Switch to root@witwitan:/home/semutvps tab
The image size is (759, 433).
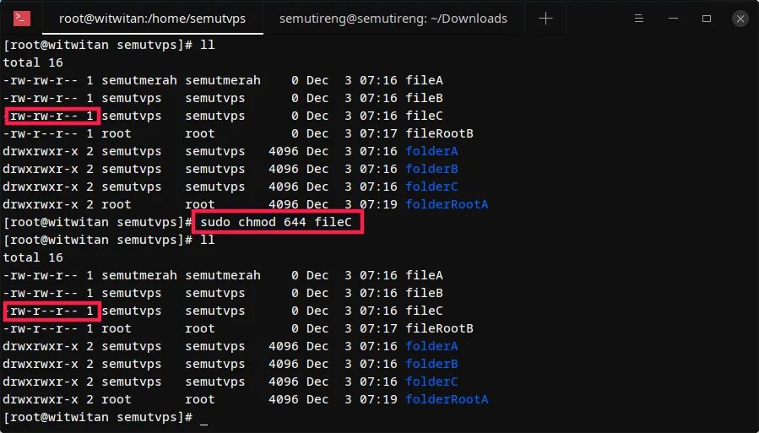[153, 19]
